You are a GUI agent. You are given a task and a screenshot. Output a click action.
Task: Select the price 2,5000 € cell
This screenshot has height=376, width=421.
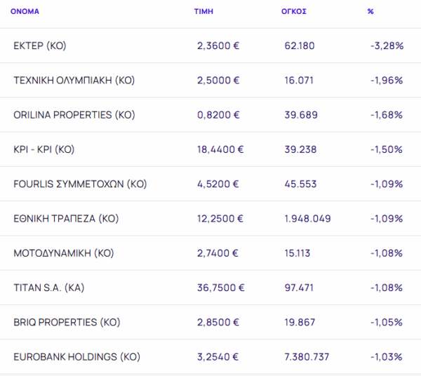coord(218,80)
